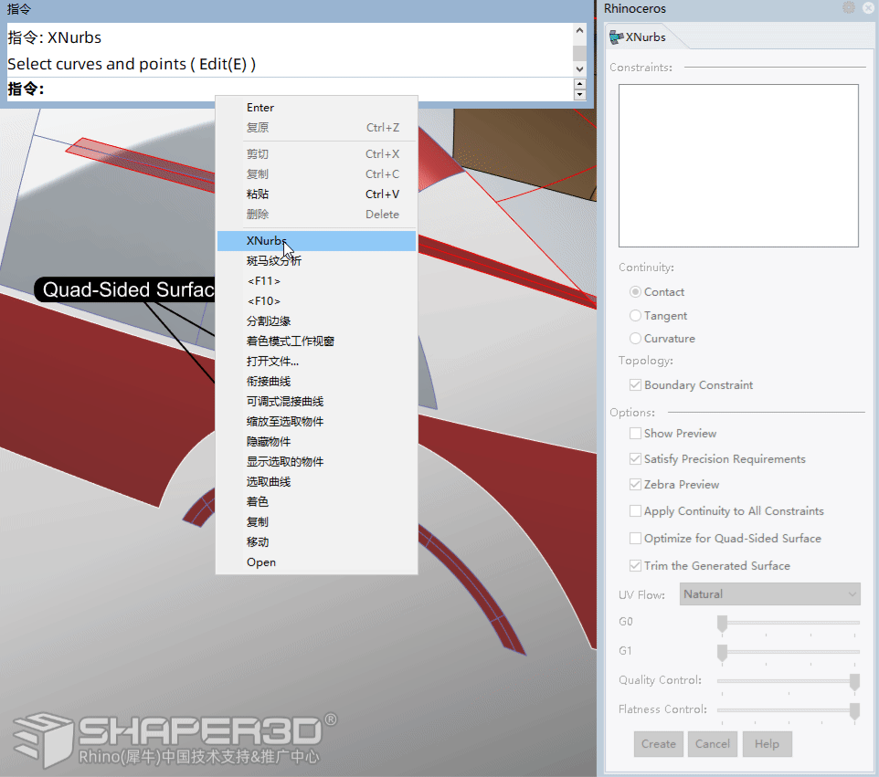The width and height of the screenshot is (879, 777).
Task: Click command history scroll down arrow
Action: click(x=579, y=68)
